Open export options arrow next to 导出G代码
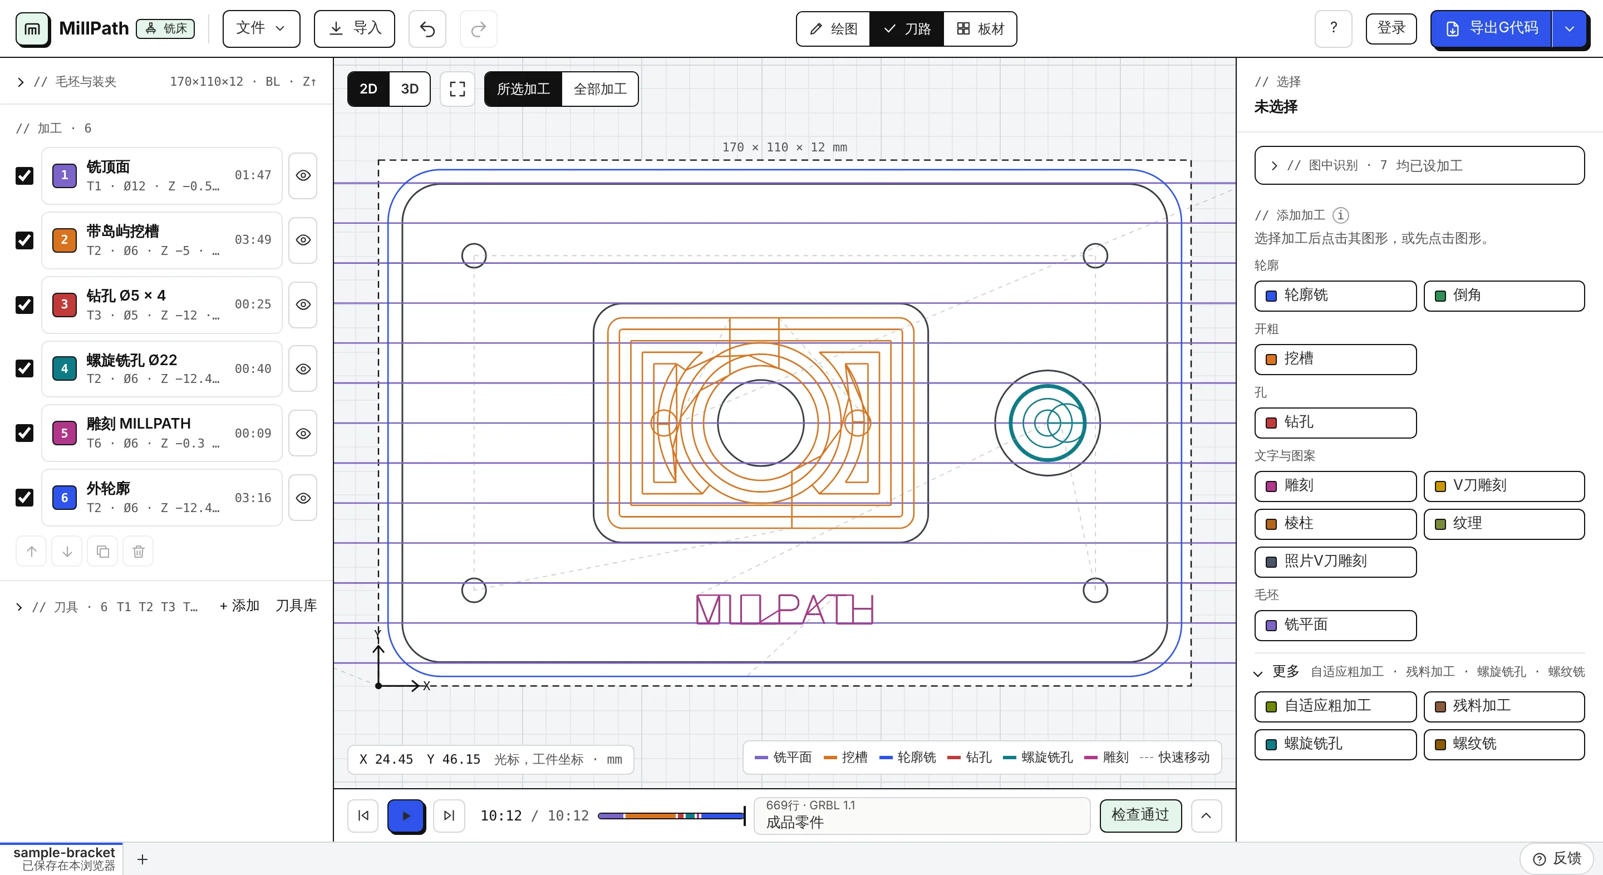The height and width of the screenshot is (875, 1603). click(x=1570, y=28)
